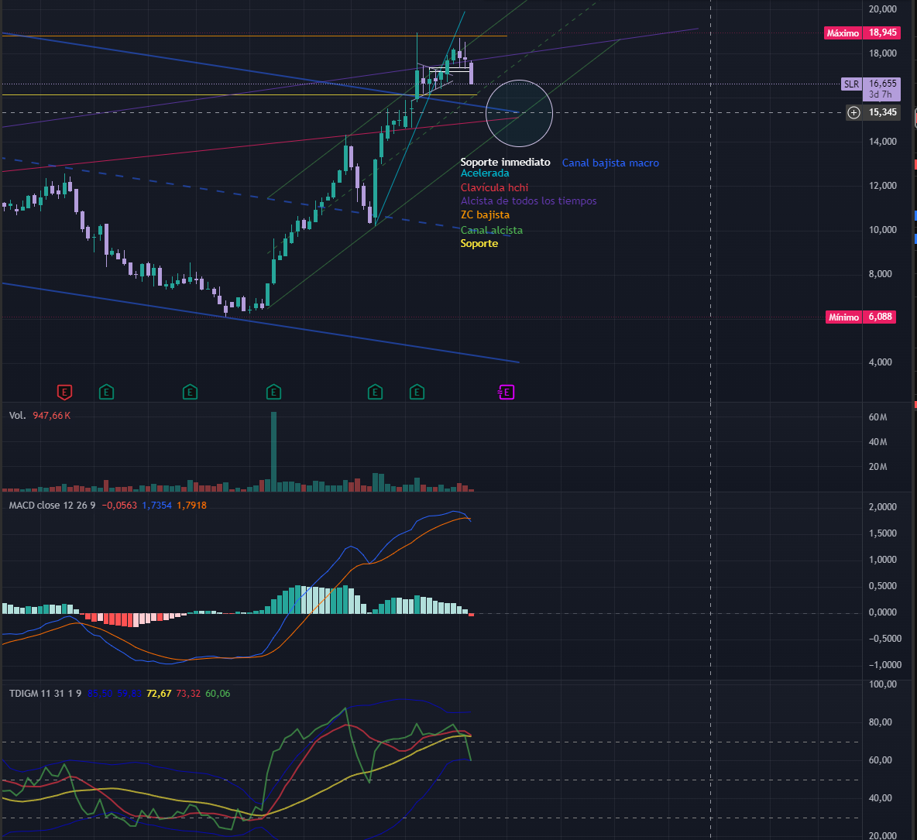Select the 'Soporte inmediato' text annotation
The image size is (917, 840).
click(505, 163)
